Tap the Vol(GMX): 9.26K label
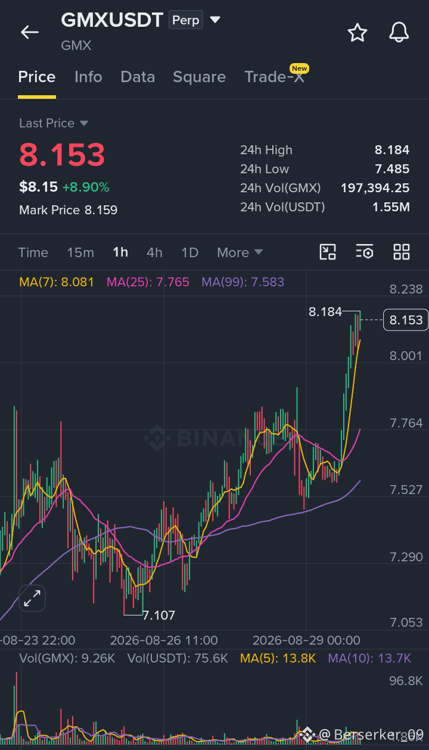The width and height of the screenshot is (429, 750). point(67,658)
